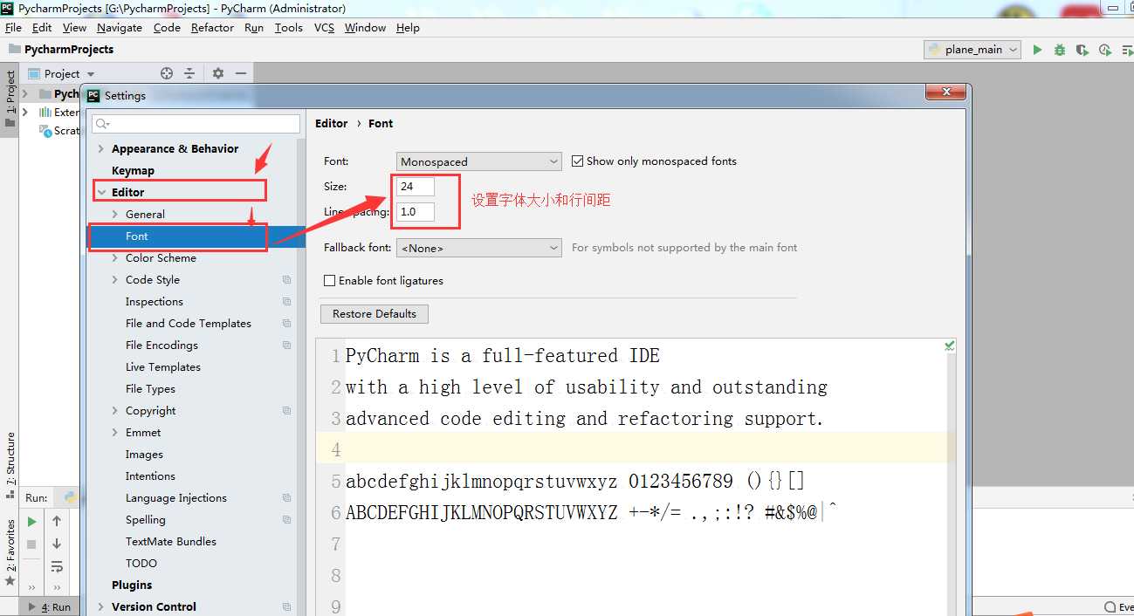Open the 2: Favorites side tool tab
The image size is (1134, 616).
coord(10,552)
